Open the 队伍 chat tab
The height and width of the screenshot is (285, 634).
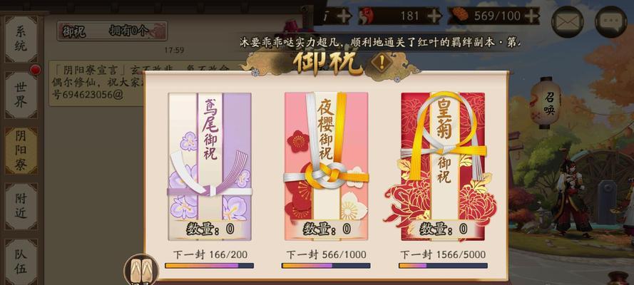click(21, 261)
